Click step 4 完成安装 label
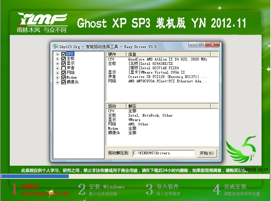Image resolution: width=271 pixels, height=201 pixels. coord(235,187)
